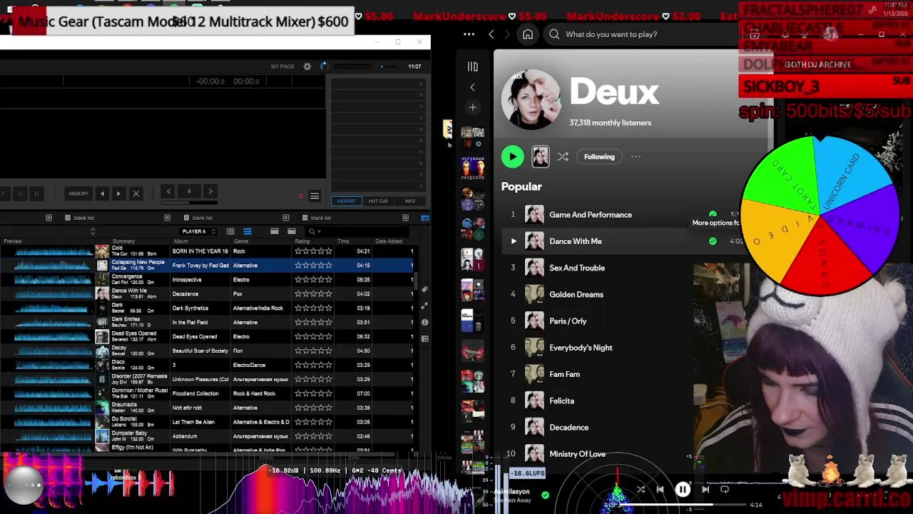Collapse the Spotify library sidebar arrow
913x514 pixels.
coord(472,87)
